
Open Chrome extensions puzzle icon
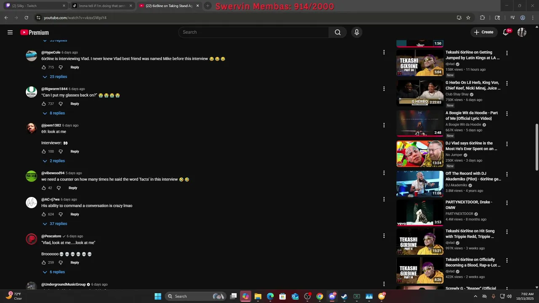[483, 18]
